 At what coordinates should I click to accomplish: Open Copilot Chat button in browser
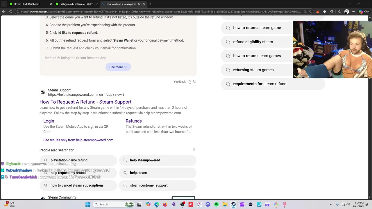[364, 12]
